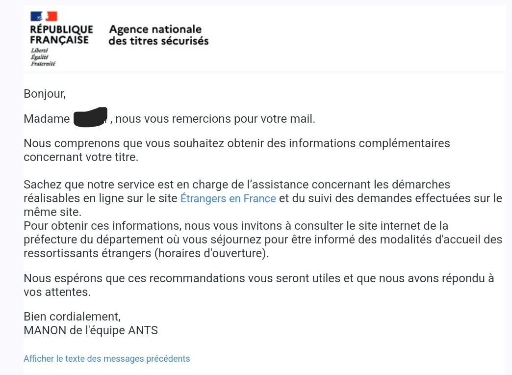Click the sentence starting Sachez que notre service
Viewport: 512px width, 375px height.
click(x=263, y=198)
